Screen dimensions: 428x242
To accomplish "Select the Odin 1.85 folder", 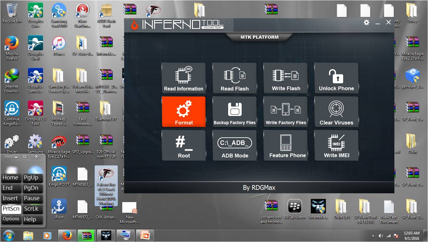I will [342, 209].
